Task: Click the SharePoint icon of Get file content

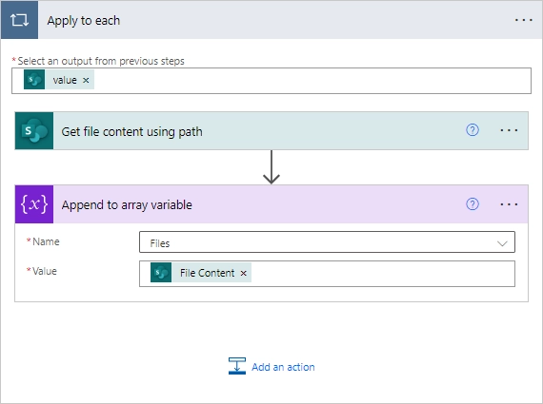Action: 34,130
